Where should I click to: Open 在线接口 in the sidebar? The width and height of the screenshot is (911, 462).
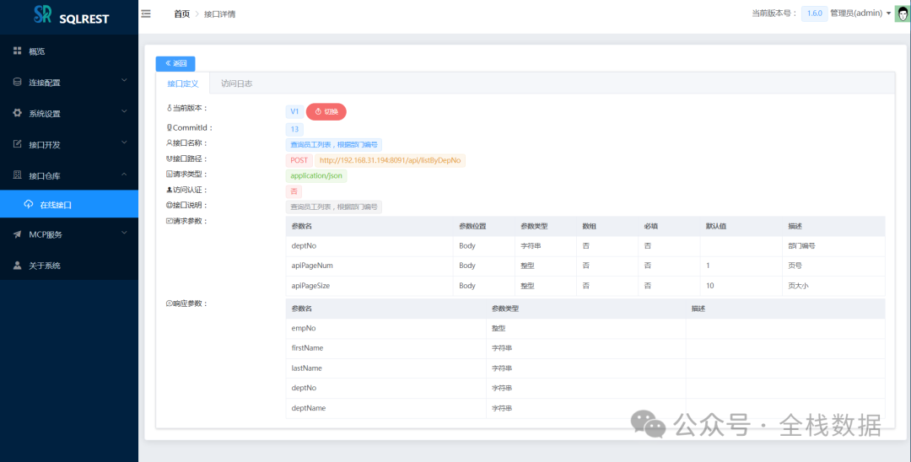point(57,205)
